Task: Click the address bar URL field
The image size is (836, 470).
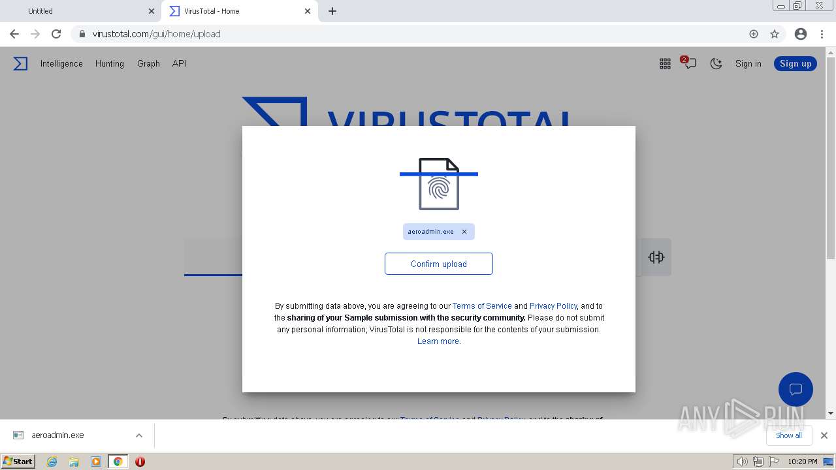Action: pyautogui.click(x=418, y=34)
